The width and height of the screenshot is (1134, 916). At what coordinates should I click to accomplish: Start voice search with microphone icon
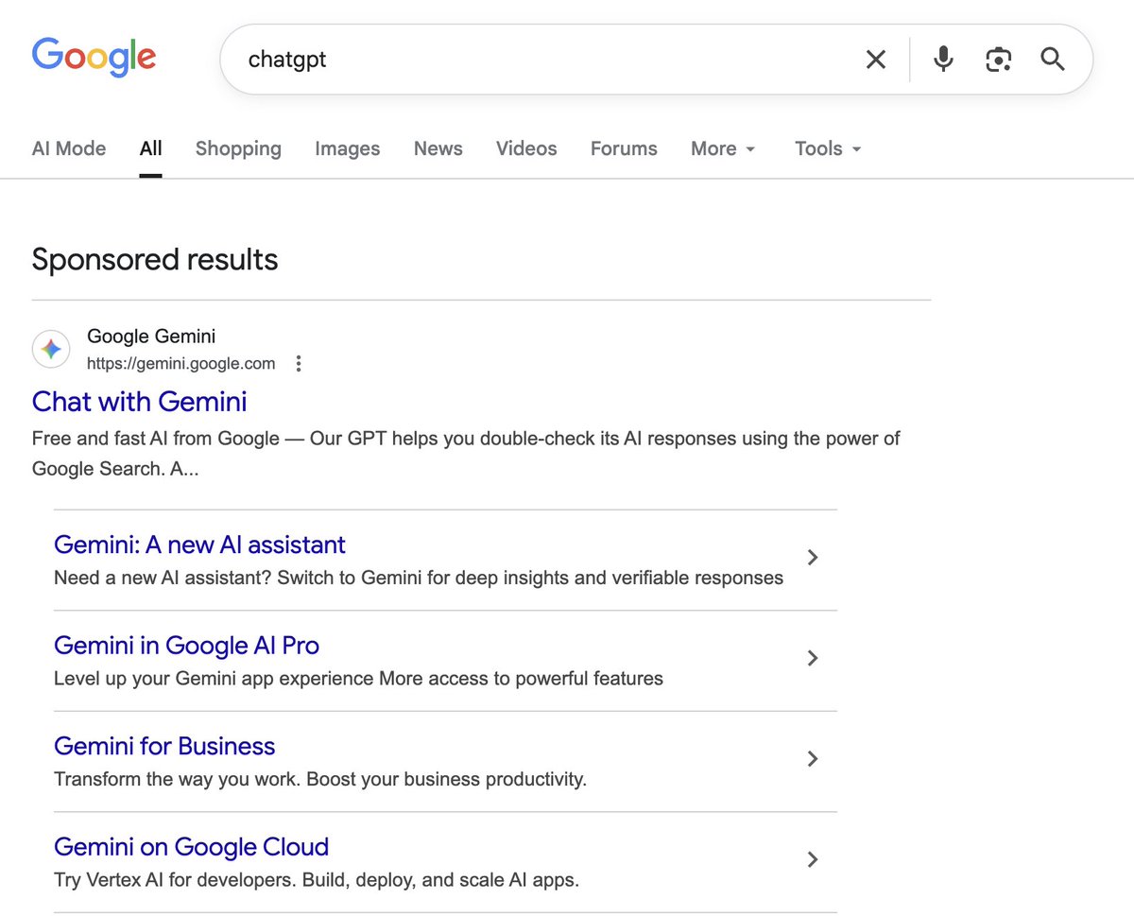point(943,60)
